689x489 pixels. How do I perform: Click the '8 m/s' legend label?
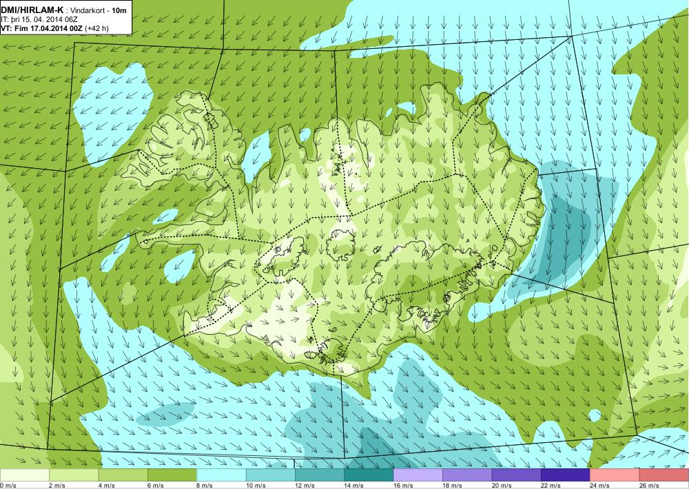pyautogui.click(x=205, y=485)
